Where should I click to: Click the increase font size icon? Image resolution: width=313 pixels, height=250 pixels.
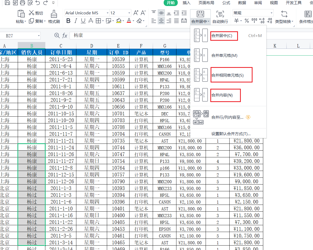pyautogui.click(x=136, y=13)
